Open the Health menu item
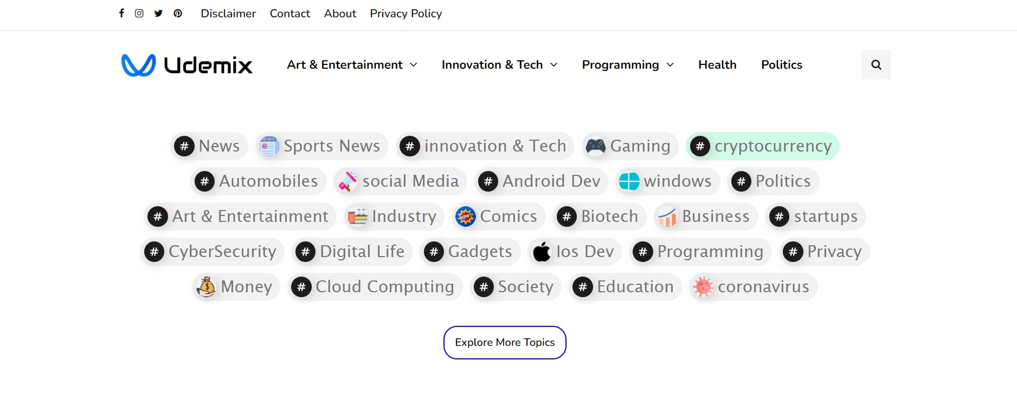 click(x=717, y=65)
